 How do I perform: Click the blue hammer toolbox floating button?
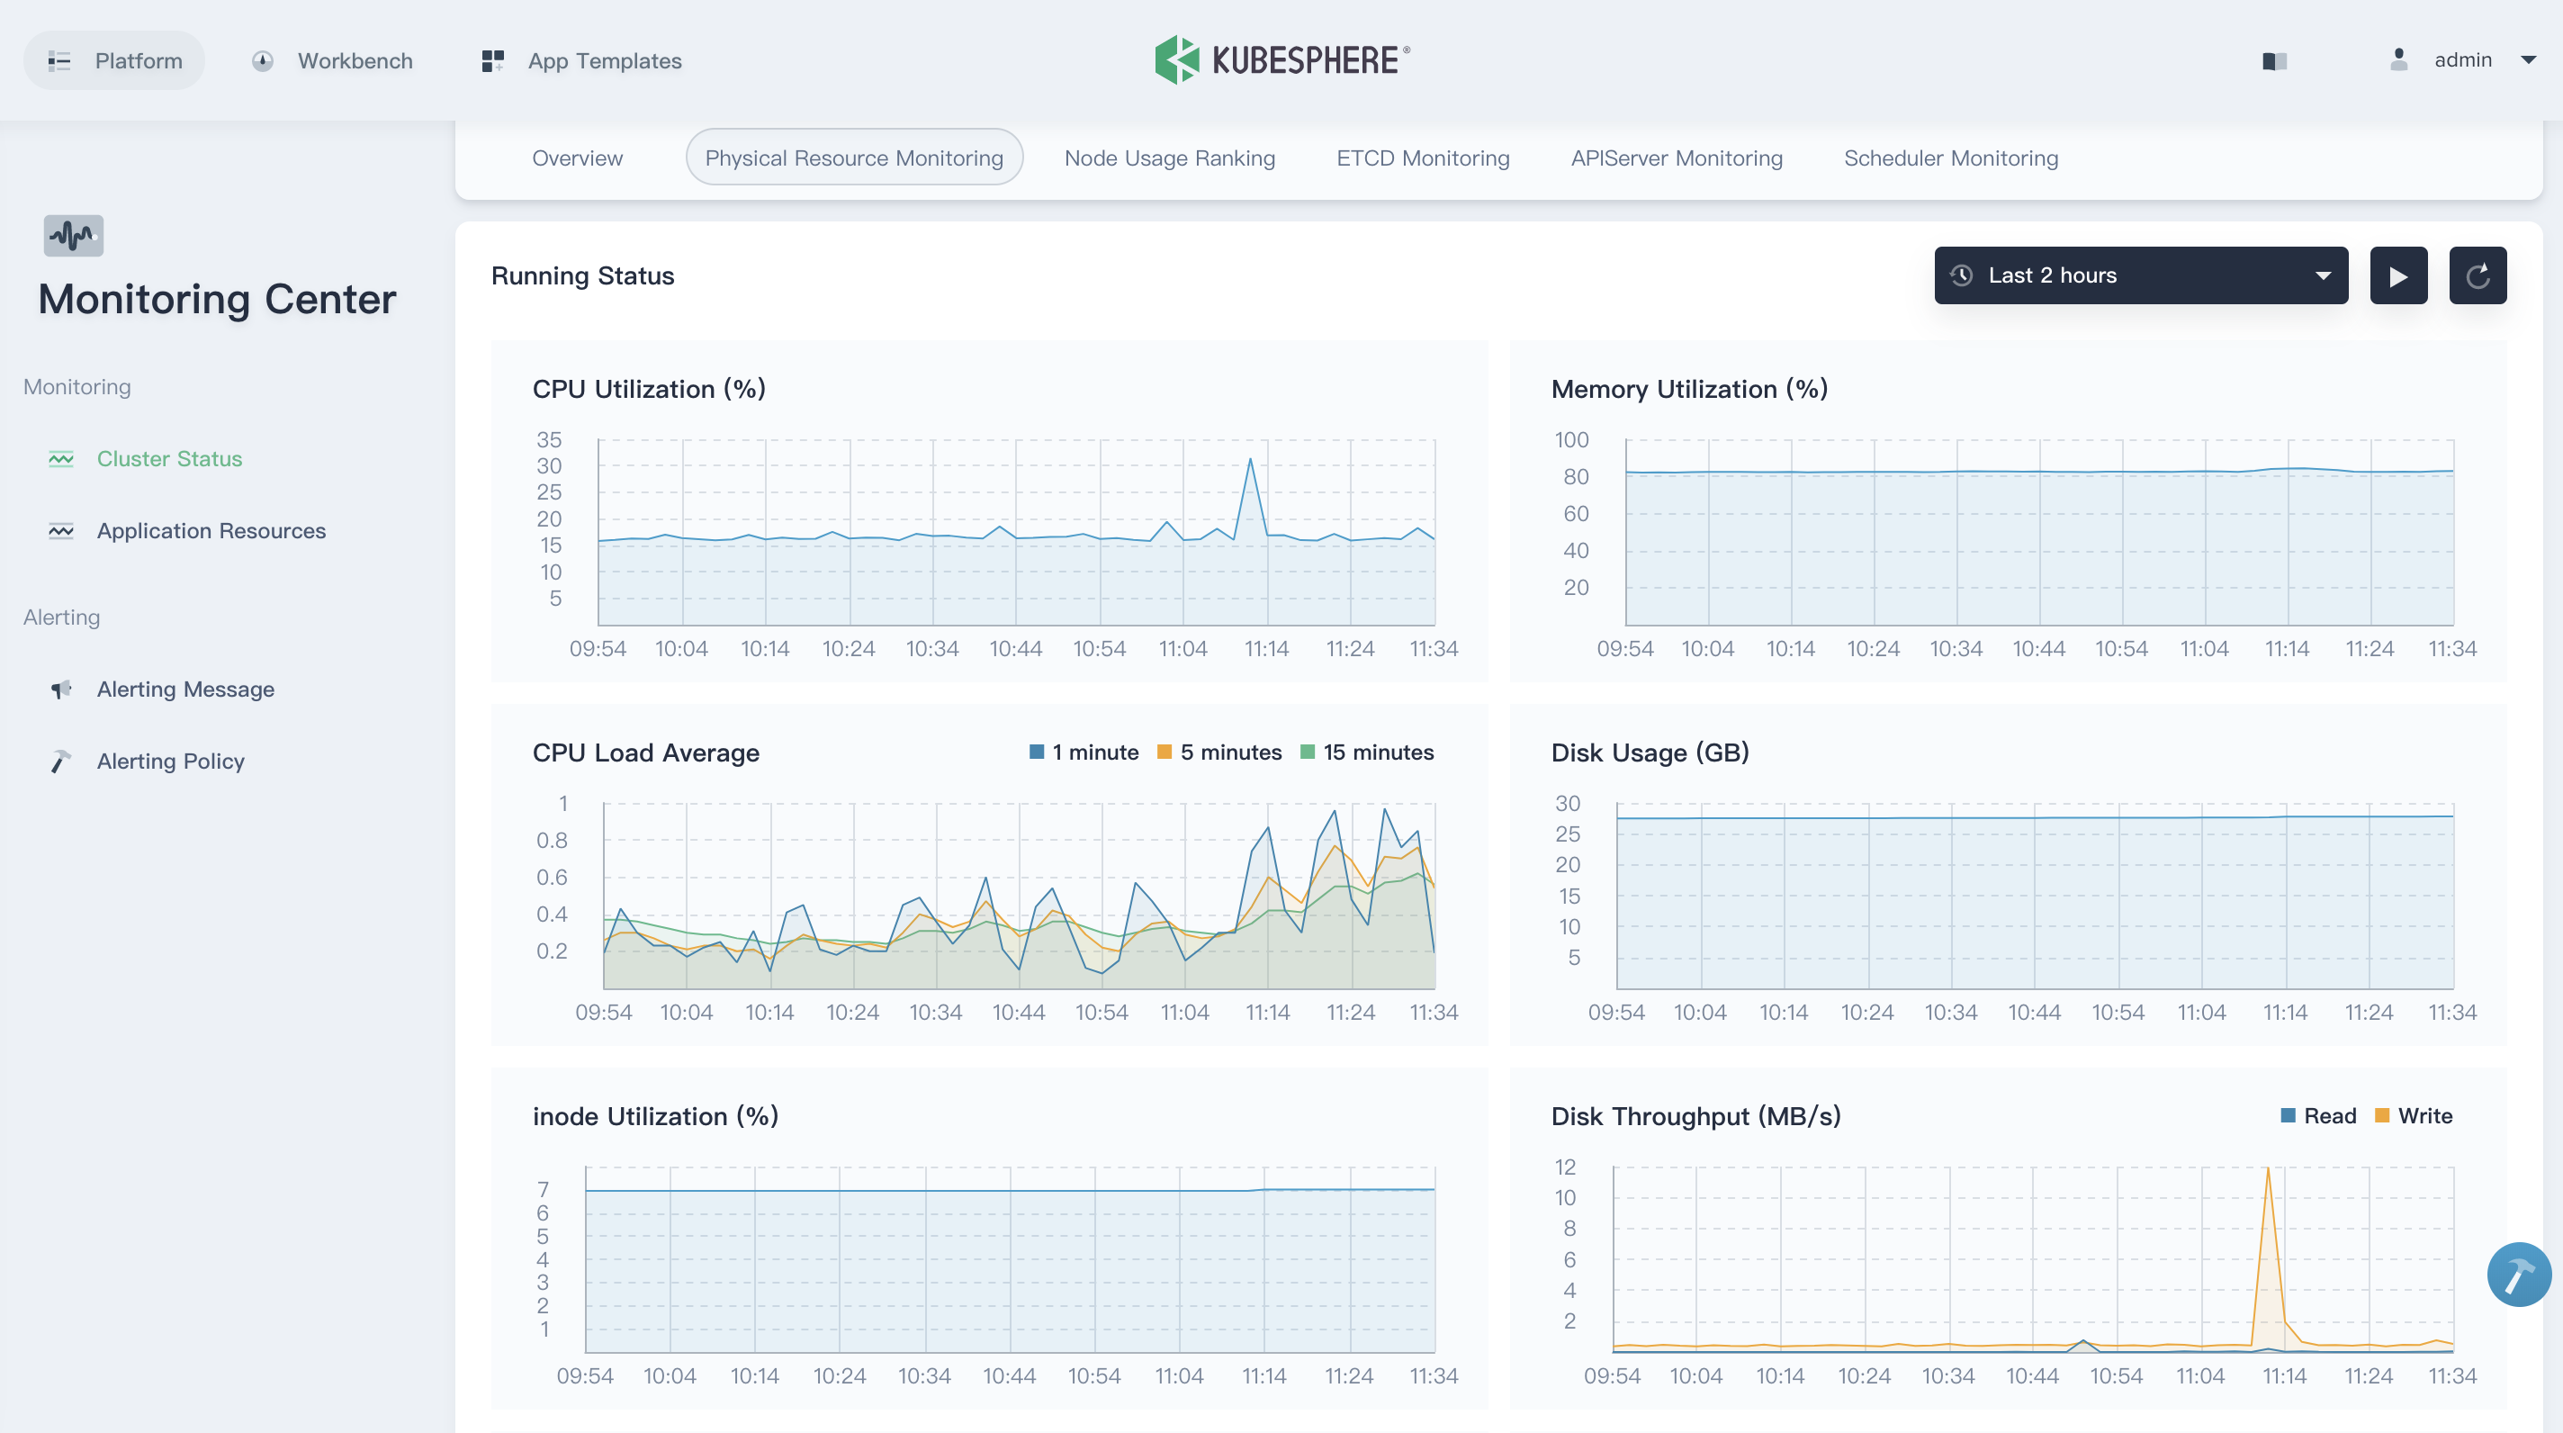(2518, 1274)
